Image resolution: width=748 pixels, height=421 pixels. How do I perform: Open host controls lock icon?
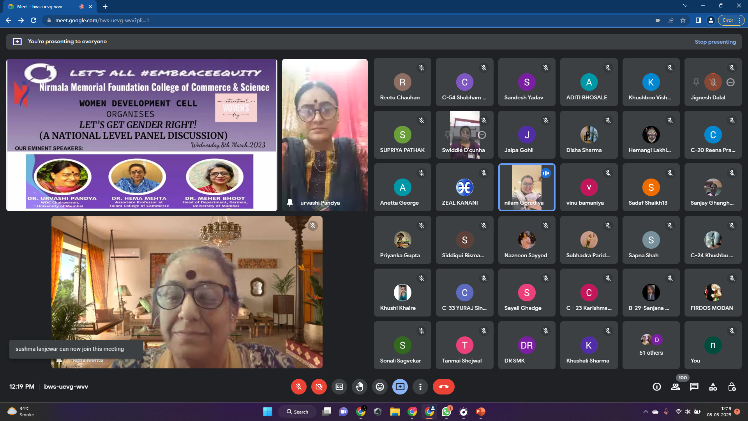pos(732,387)
